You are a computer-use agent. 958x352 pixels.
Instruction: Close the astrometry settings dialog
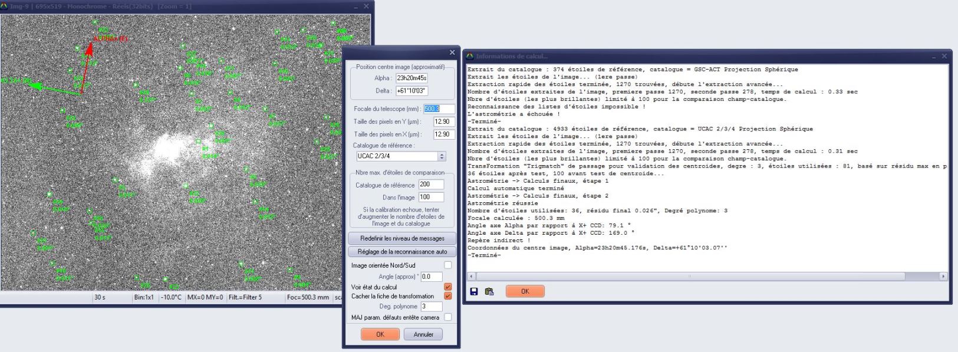[452, 52]
